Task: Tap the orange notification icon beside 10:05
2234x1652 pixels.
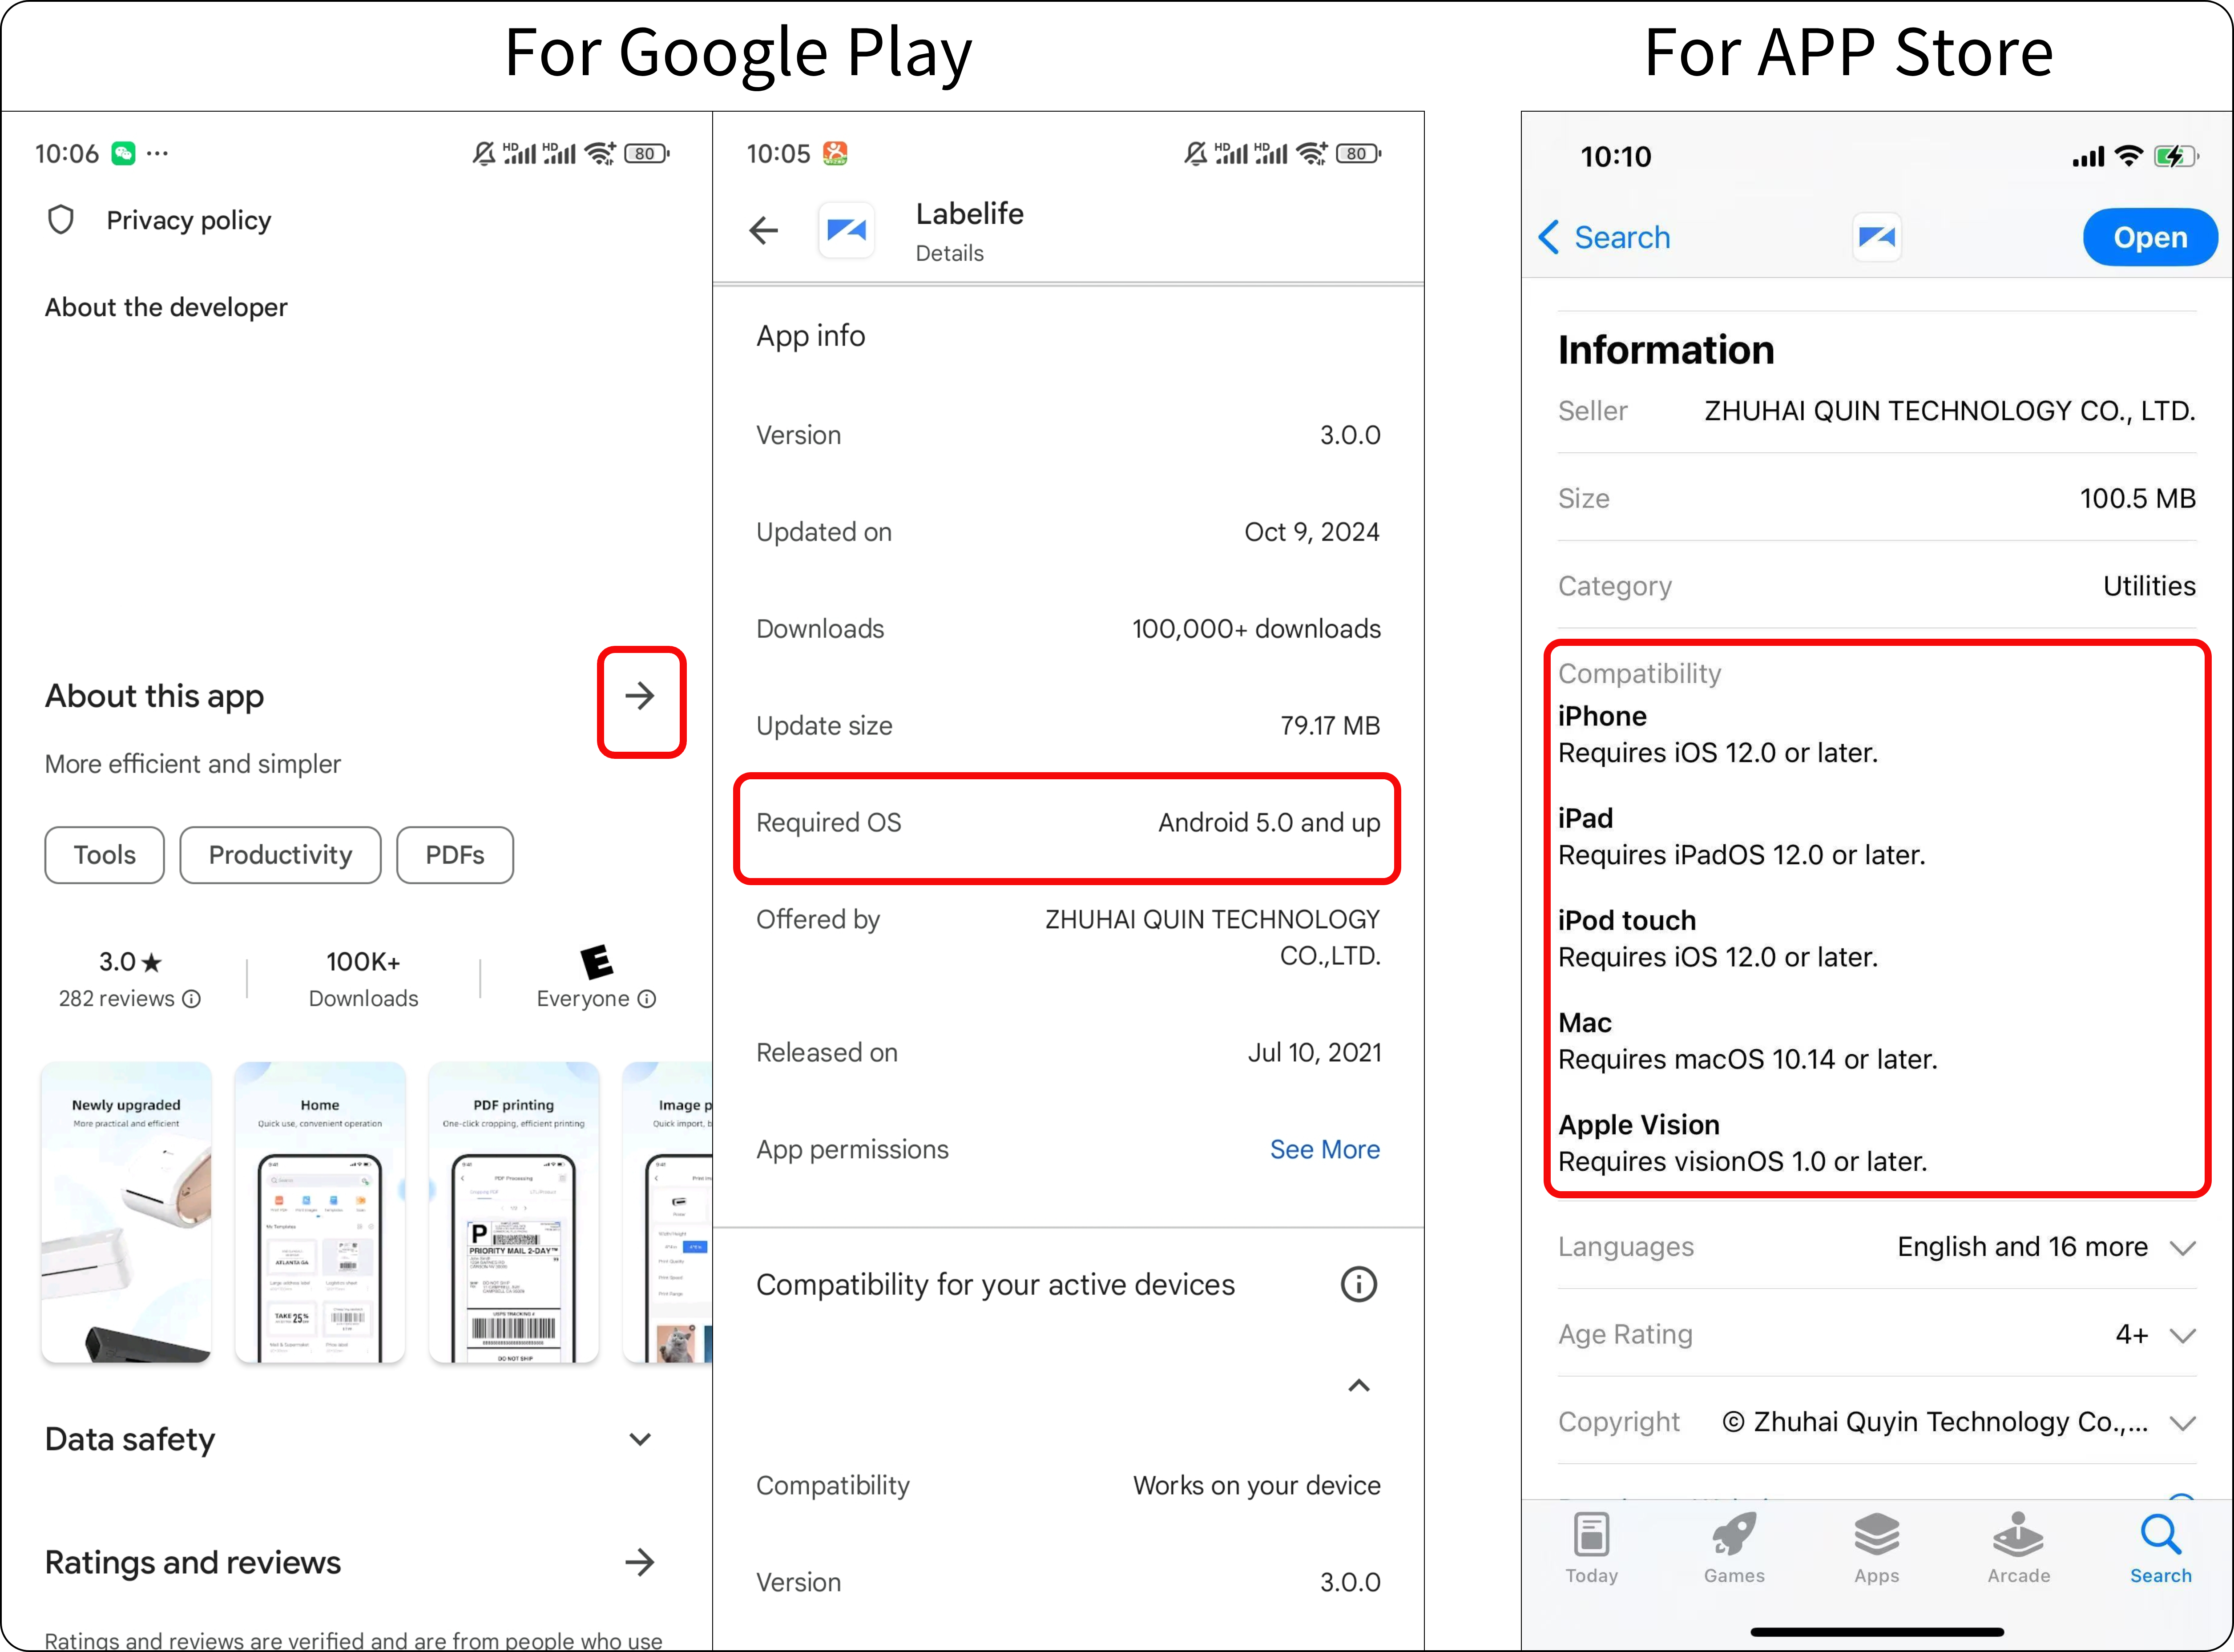Action: (835, 153)
